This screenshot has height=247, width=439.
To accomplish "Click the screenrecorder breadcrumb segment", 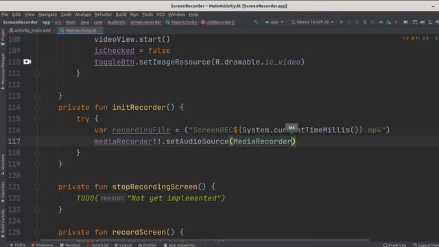I will click(x=145, y=22).
